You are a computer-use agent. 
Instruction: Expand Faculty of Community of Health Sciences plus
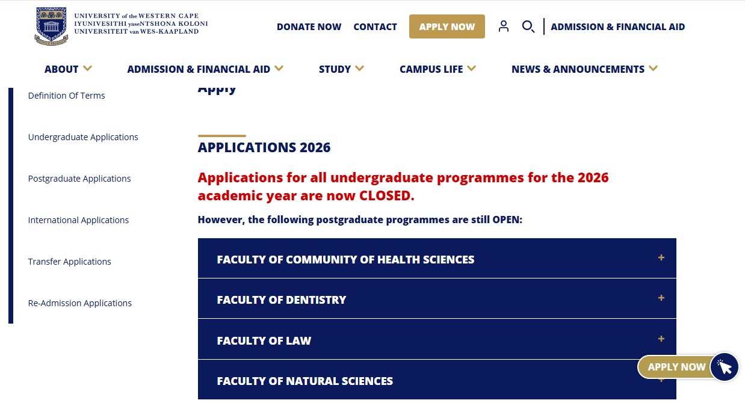tap(661, 258)
